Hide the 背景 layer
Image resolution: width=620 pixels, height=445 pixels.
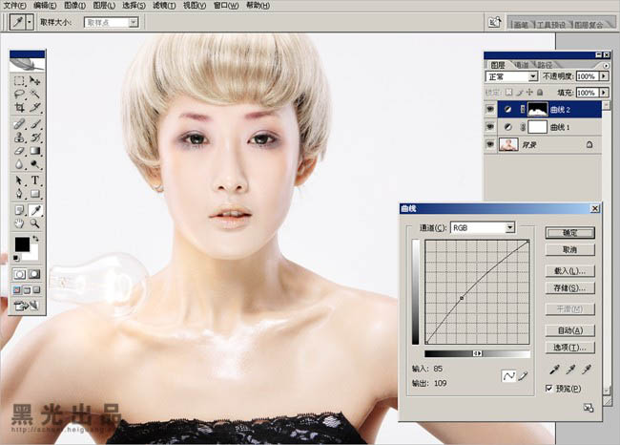coord(490,144)
